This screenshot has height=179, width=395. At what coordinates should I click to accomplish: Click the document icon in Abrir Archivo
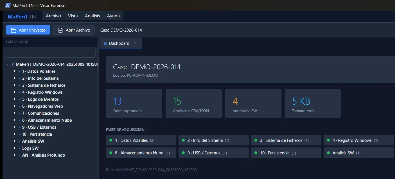click(60, 30)
